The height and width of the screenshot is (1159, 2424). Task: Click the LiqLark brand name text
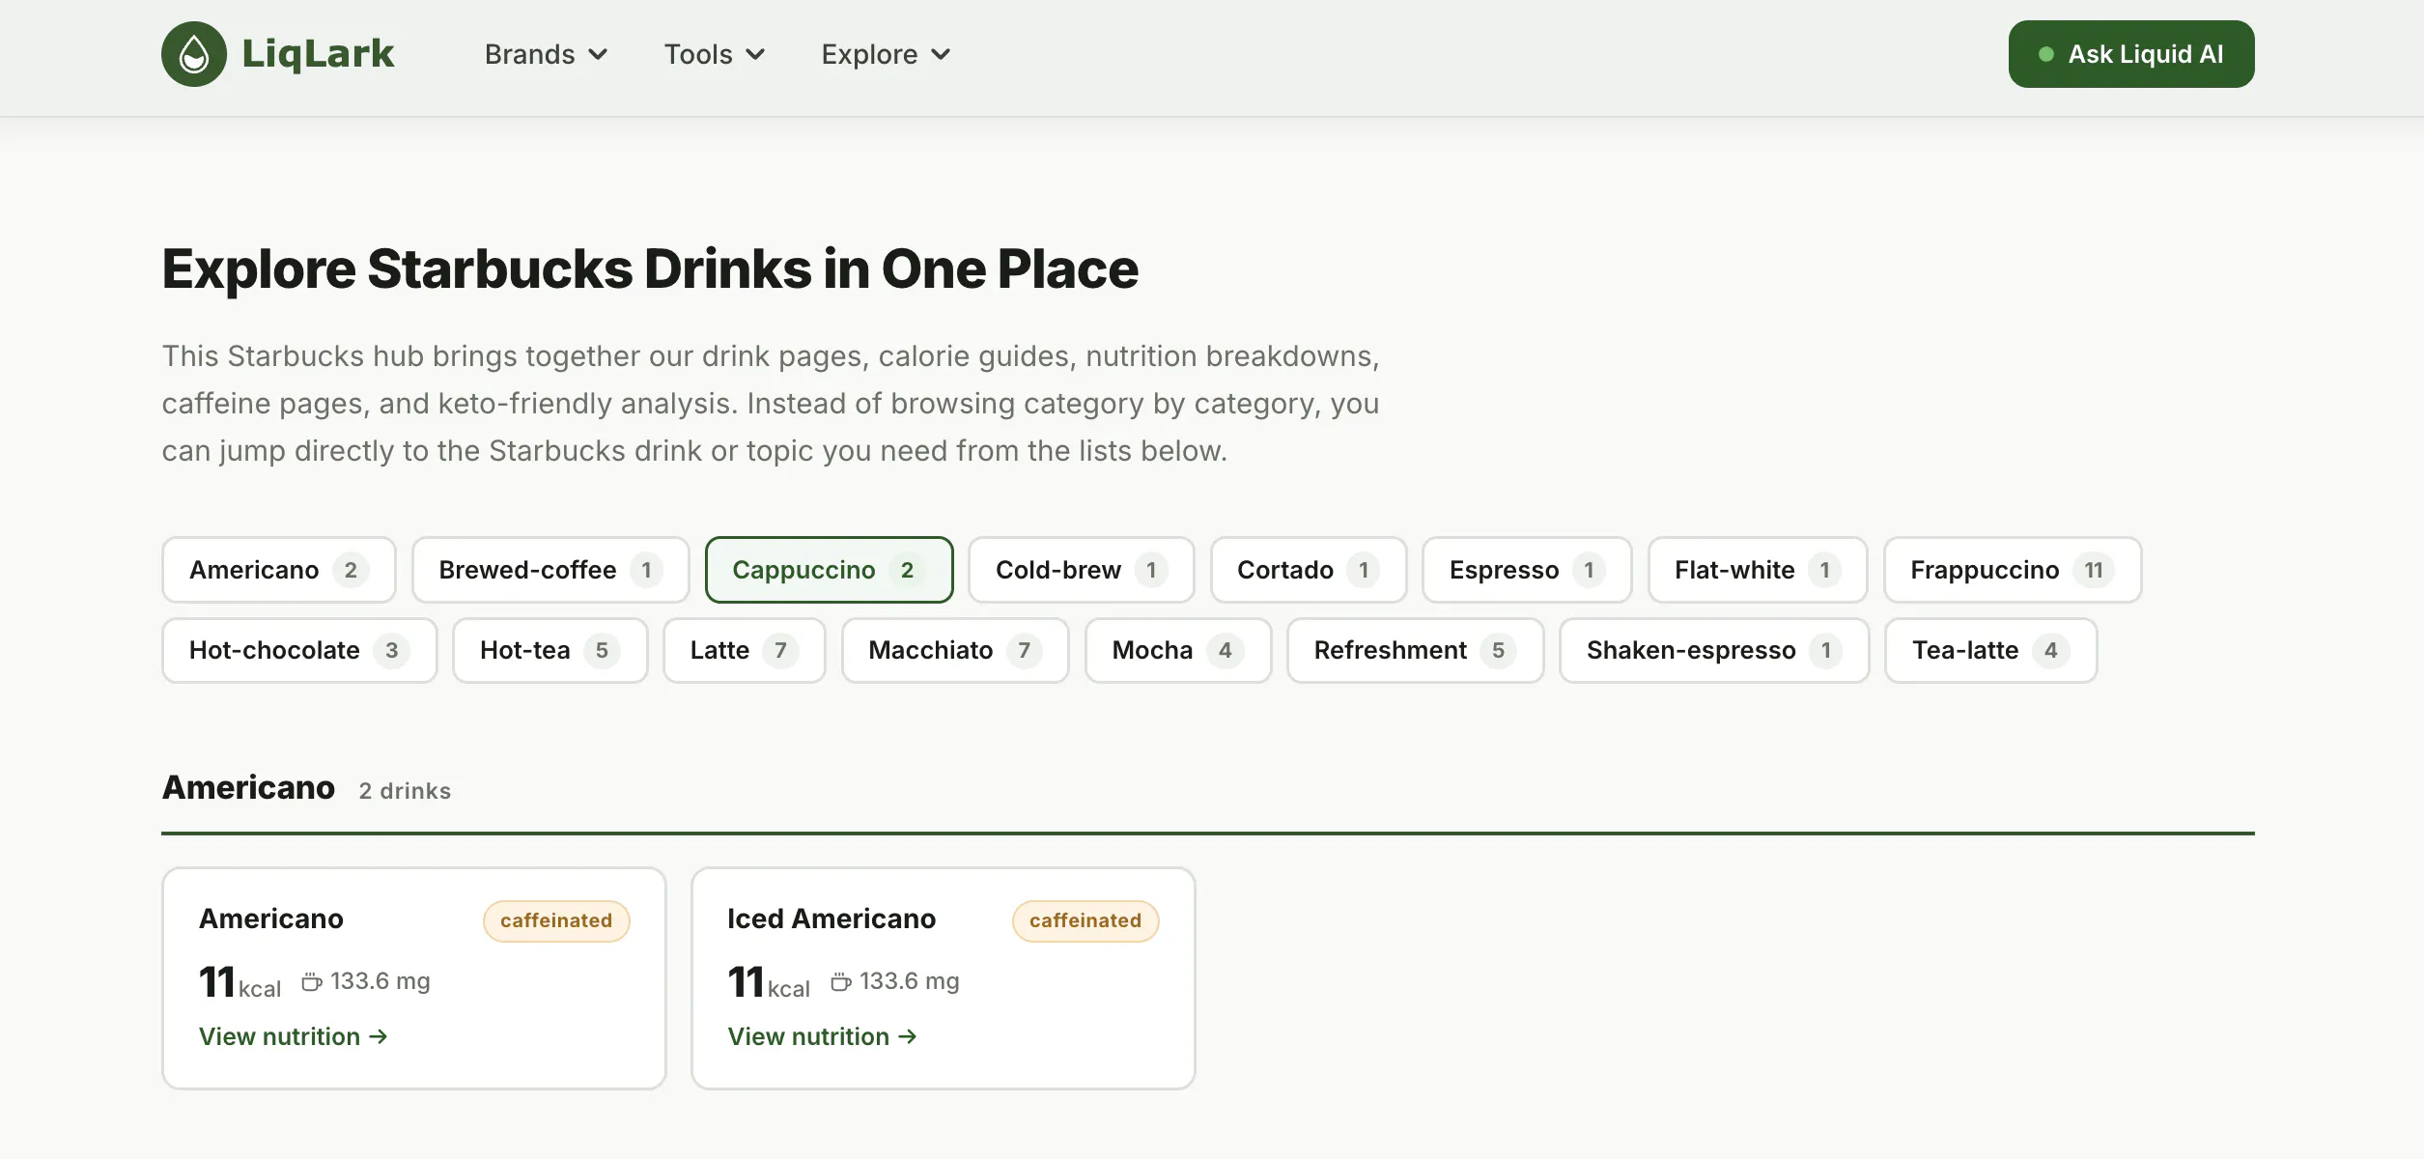(x=318, y=54)
